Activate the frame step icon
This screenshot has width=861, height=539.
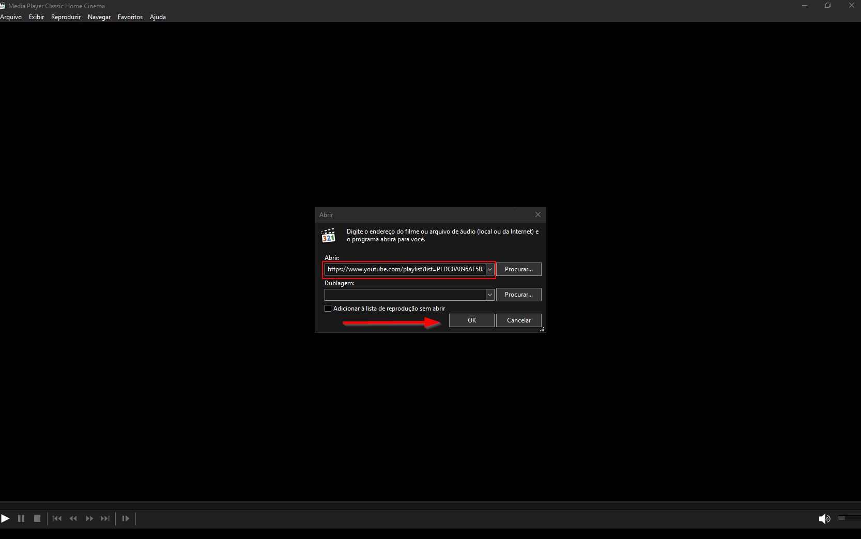125,518
